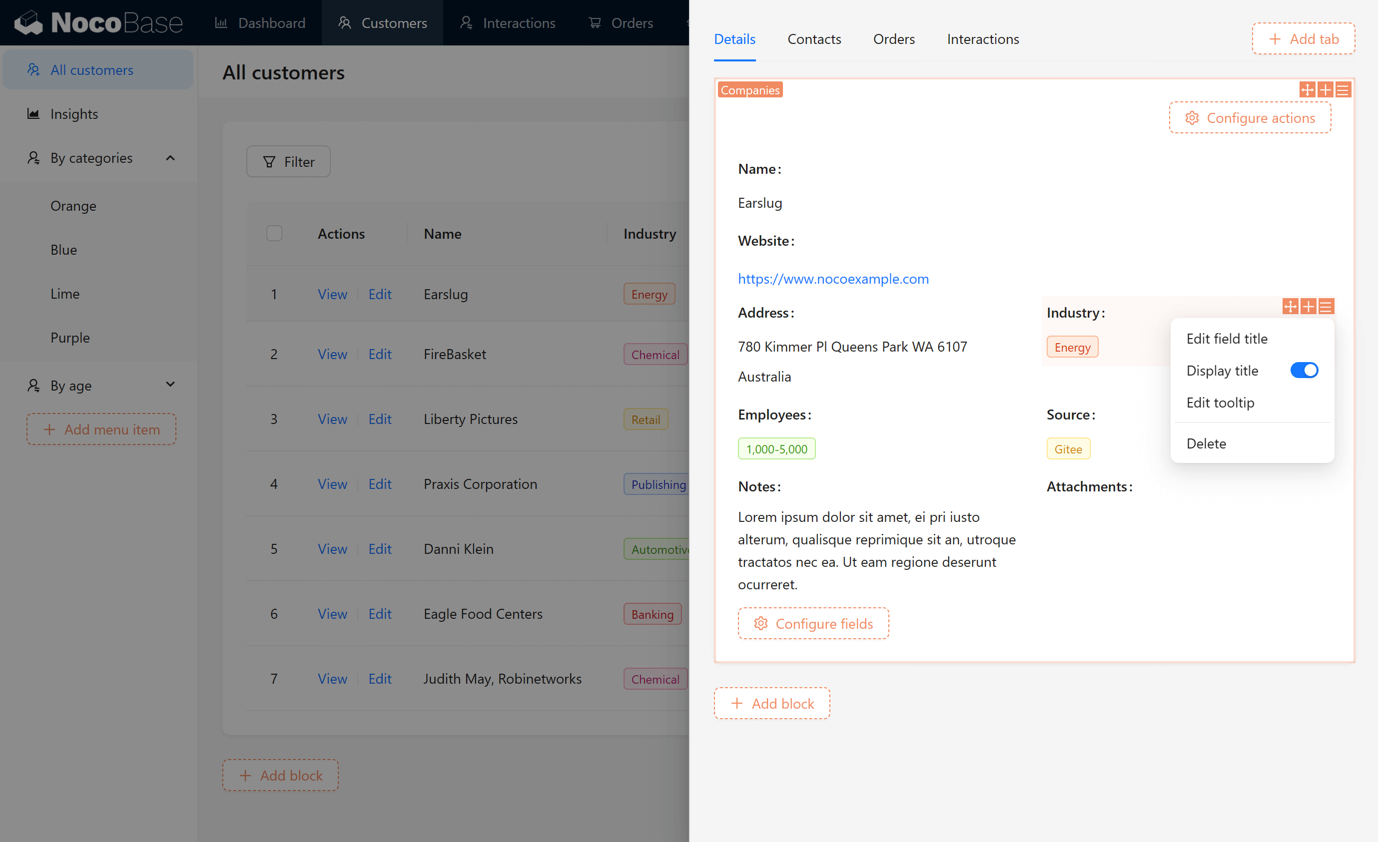This screenshot has height=842, width=1378.
Task: Open the Industry field settings menu icon
Action: (1326, 306)
